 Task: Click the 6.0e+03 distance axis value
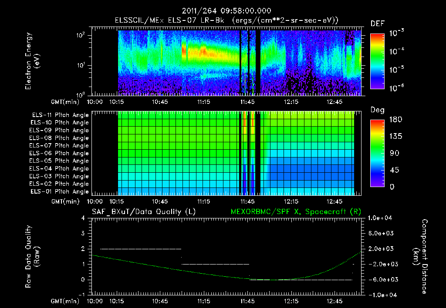(x=381, y=233)
